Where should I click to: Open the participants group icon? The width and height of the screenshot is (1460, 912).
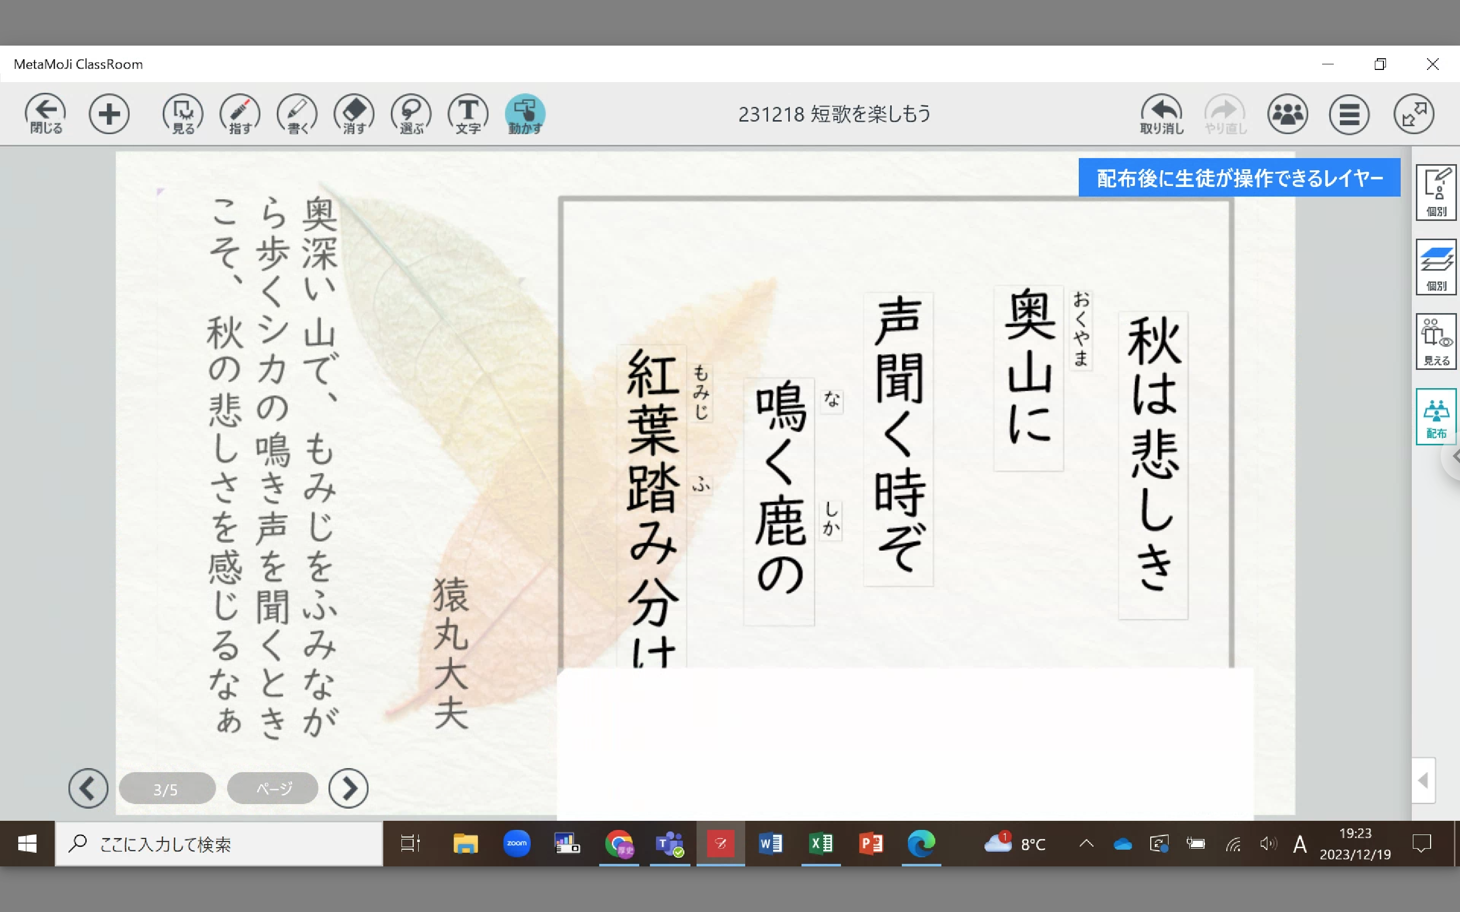pyautogui.click(x=1288, y=113)
